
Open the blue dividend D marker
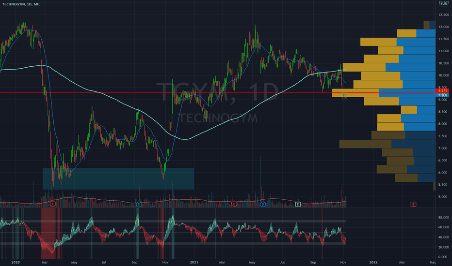pos(262,204)
